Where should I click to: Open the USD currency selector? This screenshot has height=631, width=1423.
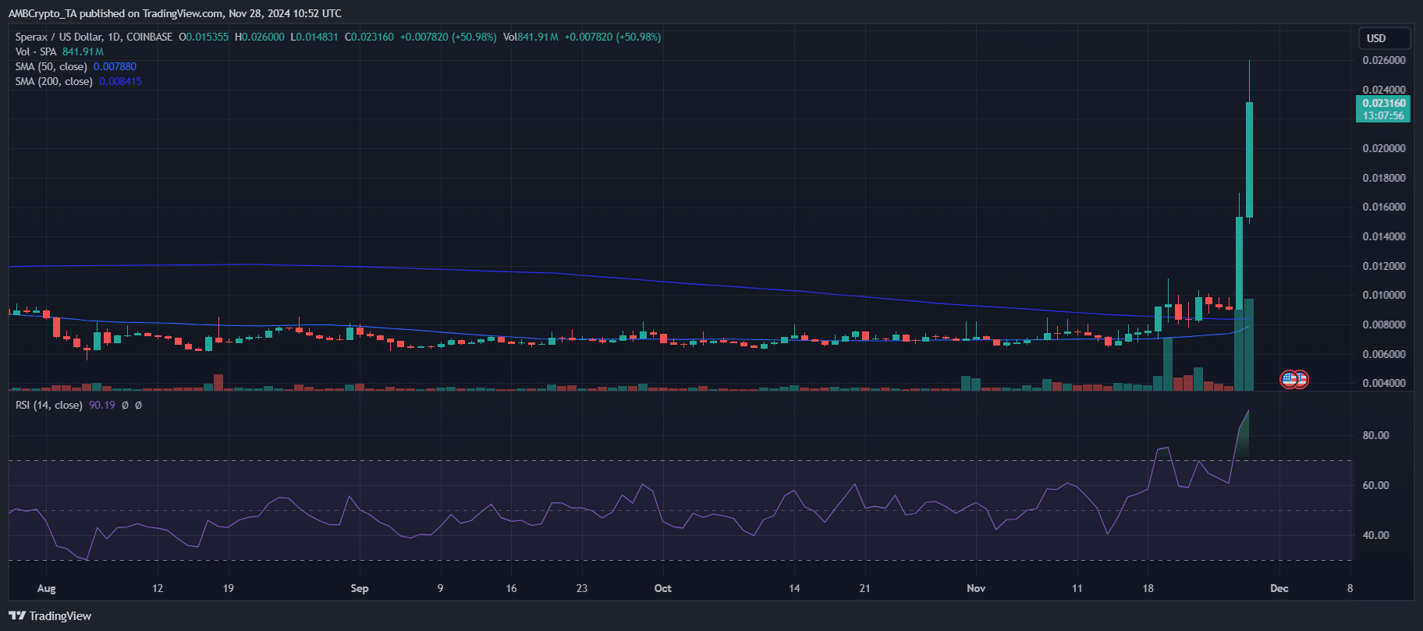pyautogui.click(x=1386, y=38)
